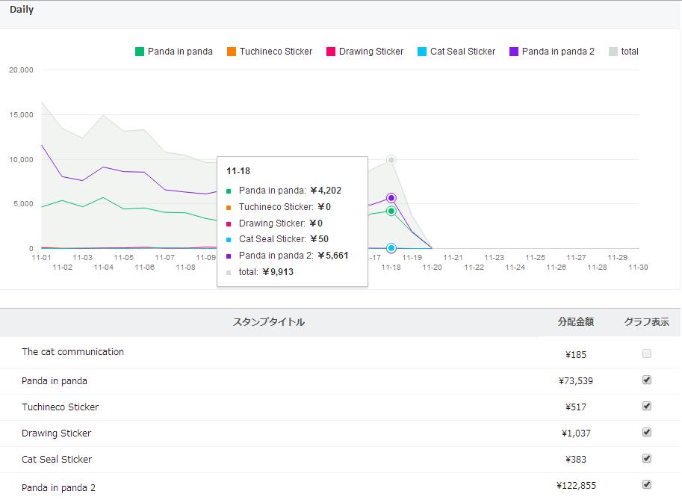Click the purple Panda in panda 2 legend swatch
This screenshot has height=500, width=682.
point(514,52)
